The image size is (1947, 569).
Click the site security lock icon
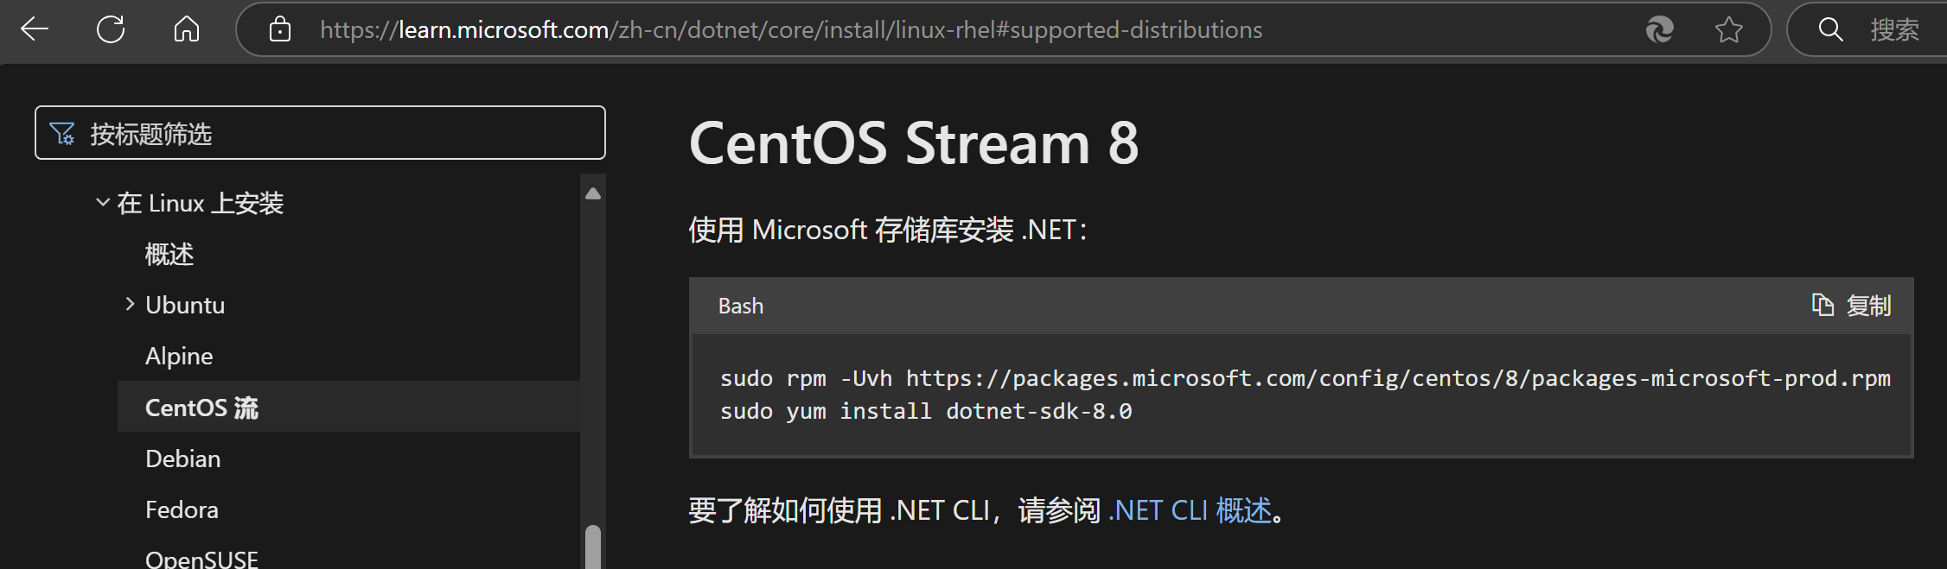(279, 28)
